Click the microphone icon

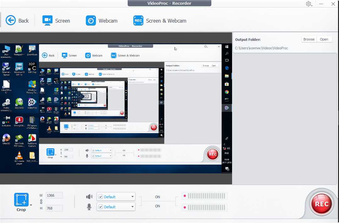coord(89,207)
